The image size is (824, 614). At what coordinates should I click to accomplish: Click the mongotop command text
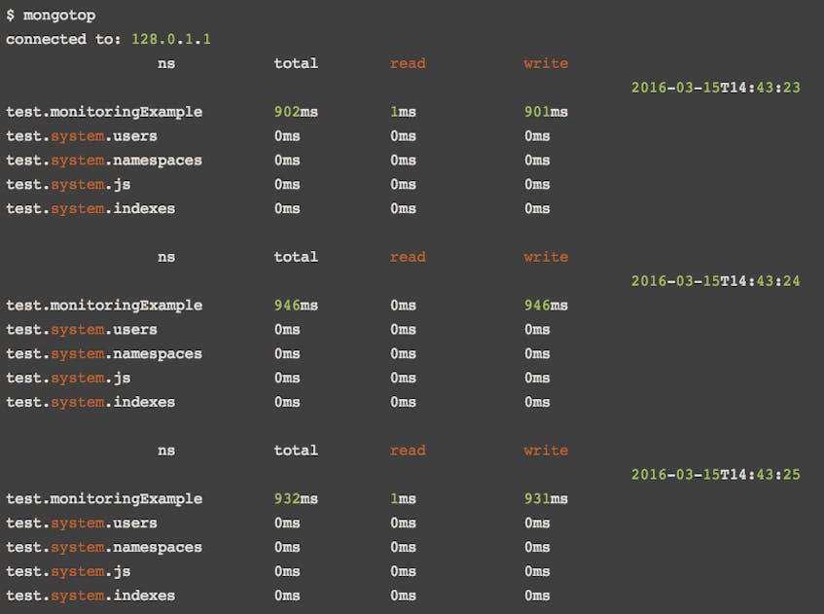(x=60, y=15)
